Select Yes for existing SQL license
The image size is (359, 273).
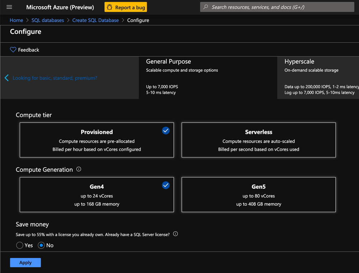[x=20, y=245]
